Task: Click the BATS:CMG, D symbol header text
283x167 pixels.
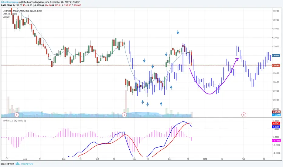Action: 8,5
